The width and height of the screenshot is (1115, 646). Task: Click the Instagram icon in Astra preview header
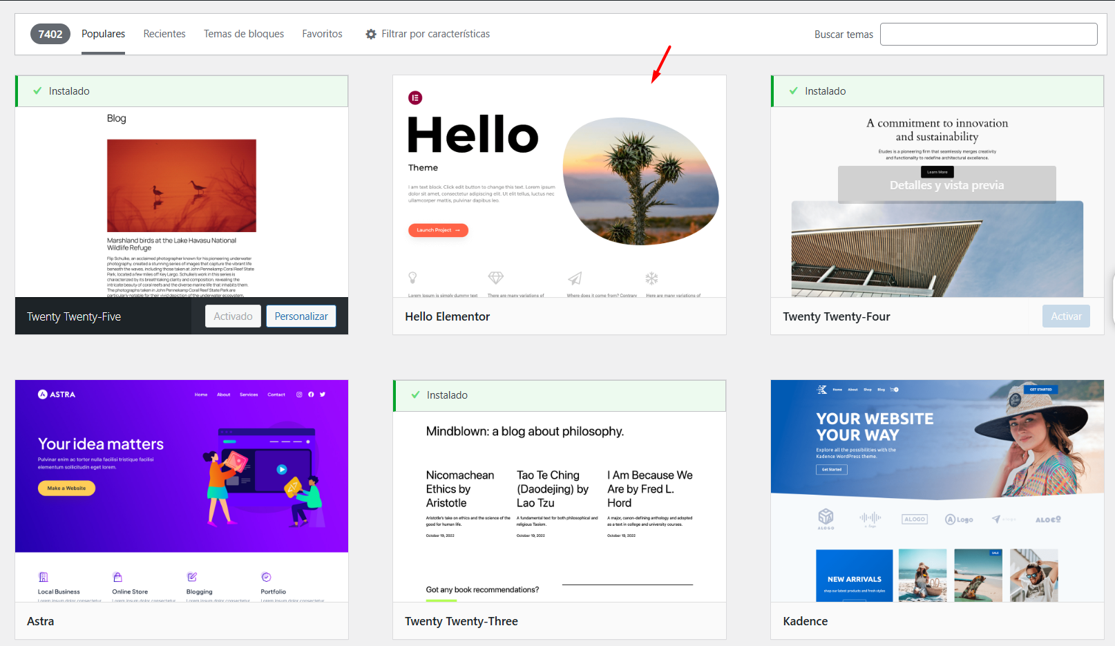coord(299,395)
